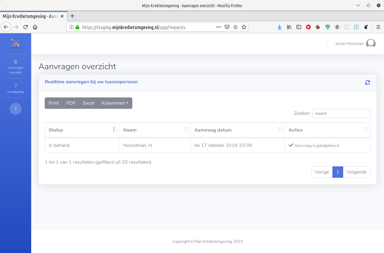The width and height of the screenshot is (384, 253).
Task: Open the Firefox downloads arrow
Action: click(x=279, y=27)
